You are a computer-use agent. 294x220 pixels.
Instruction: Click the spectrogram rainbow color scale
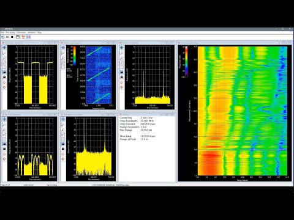pos(74,56)
